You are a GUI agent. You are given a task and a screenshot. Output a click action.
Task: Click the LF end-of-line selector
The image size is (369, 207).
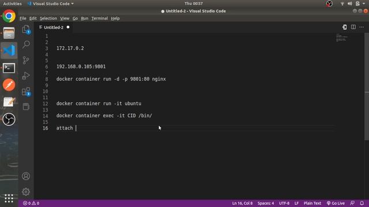(x=296, y=203)
